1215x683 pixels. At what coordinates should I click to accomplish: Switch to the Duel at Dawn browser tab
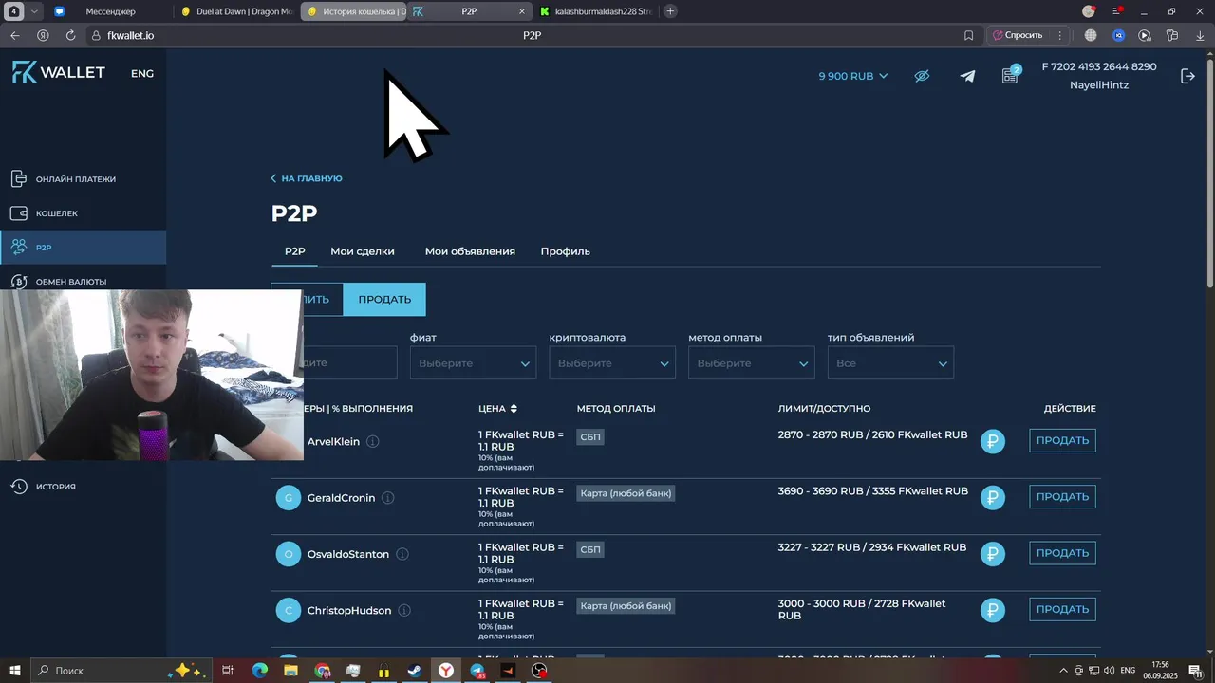click(237, 11)
